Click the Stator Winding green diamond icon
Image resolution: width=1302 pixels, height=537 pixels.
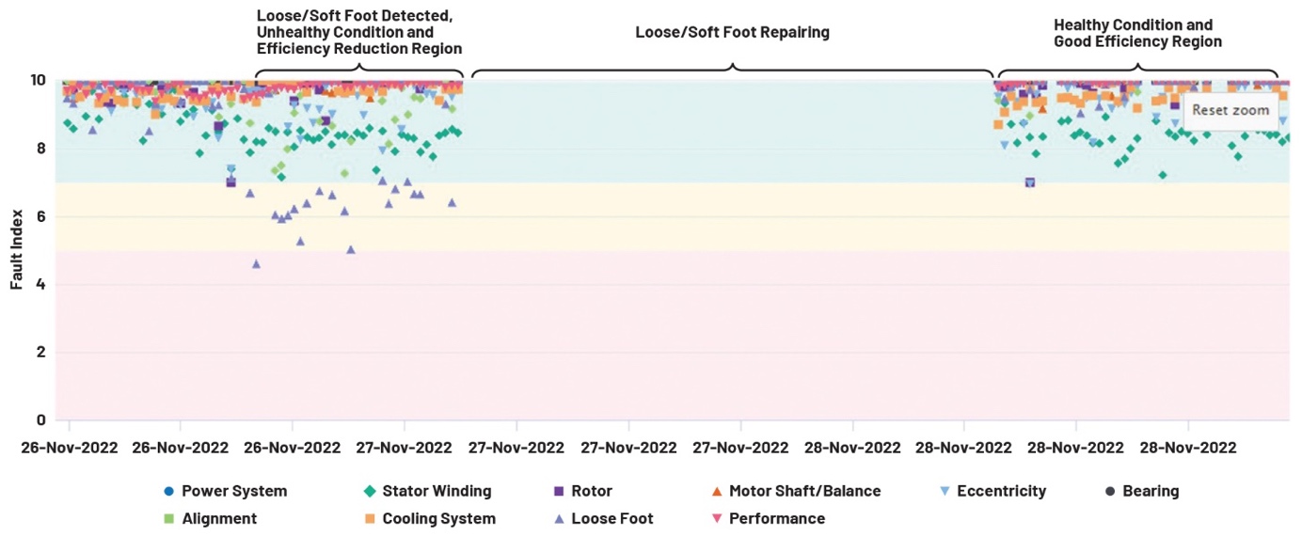(x=370, y=491)
